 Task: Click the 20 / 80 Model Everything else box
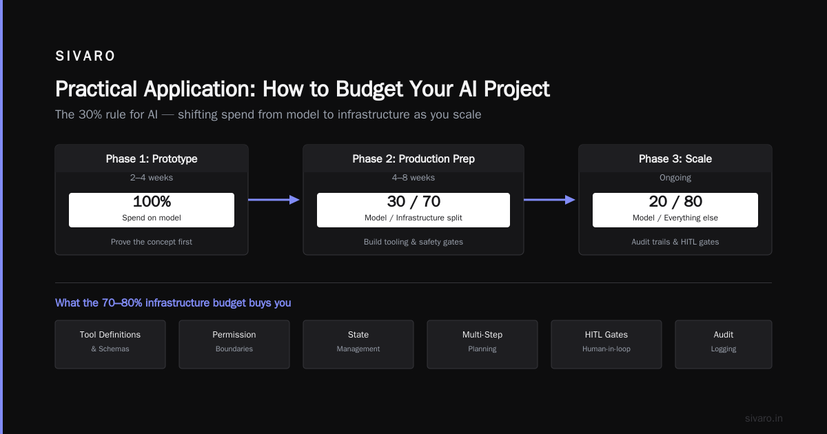[x=675, y=210]
